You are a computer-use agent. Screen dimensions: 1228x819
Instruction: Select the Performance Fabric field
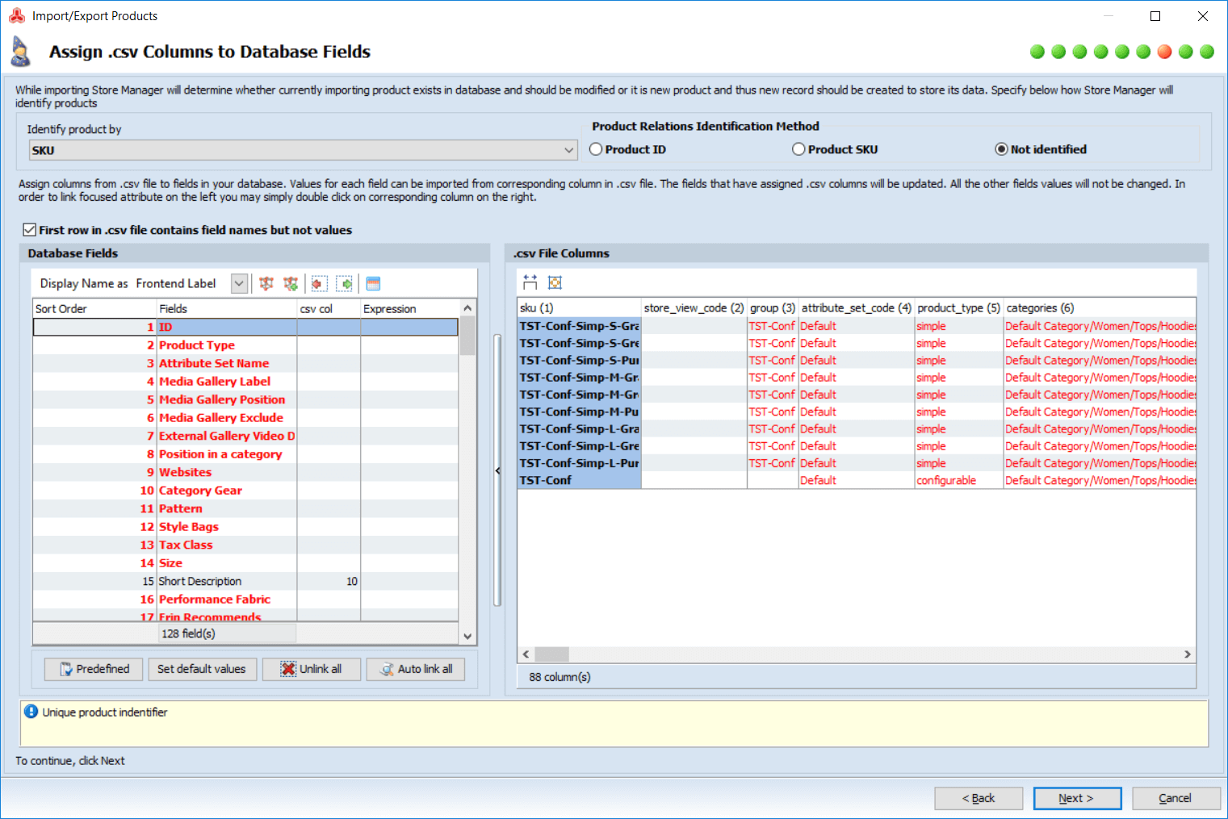click(x=245, y=600)
